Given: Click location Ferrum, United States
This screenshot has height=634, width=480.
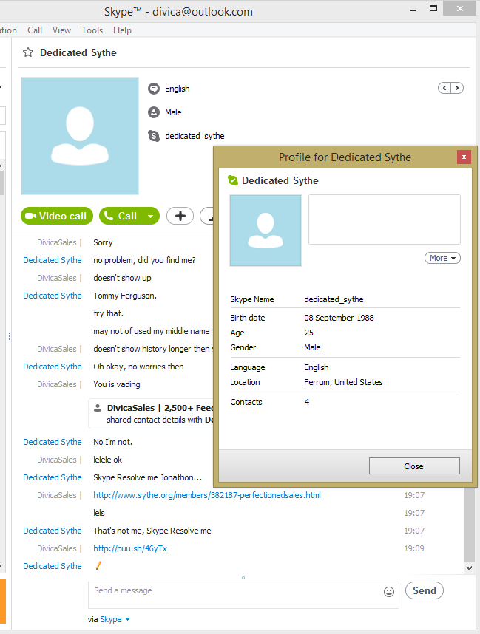Looking at the screenshot, I should pos(343,382).
